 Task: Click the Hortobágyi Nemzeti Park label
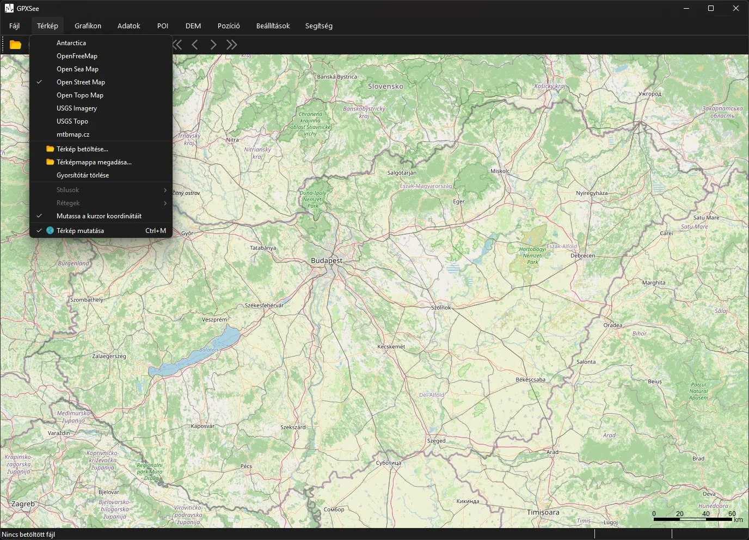coord(532,255)
